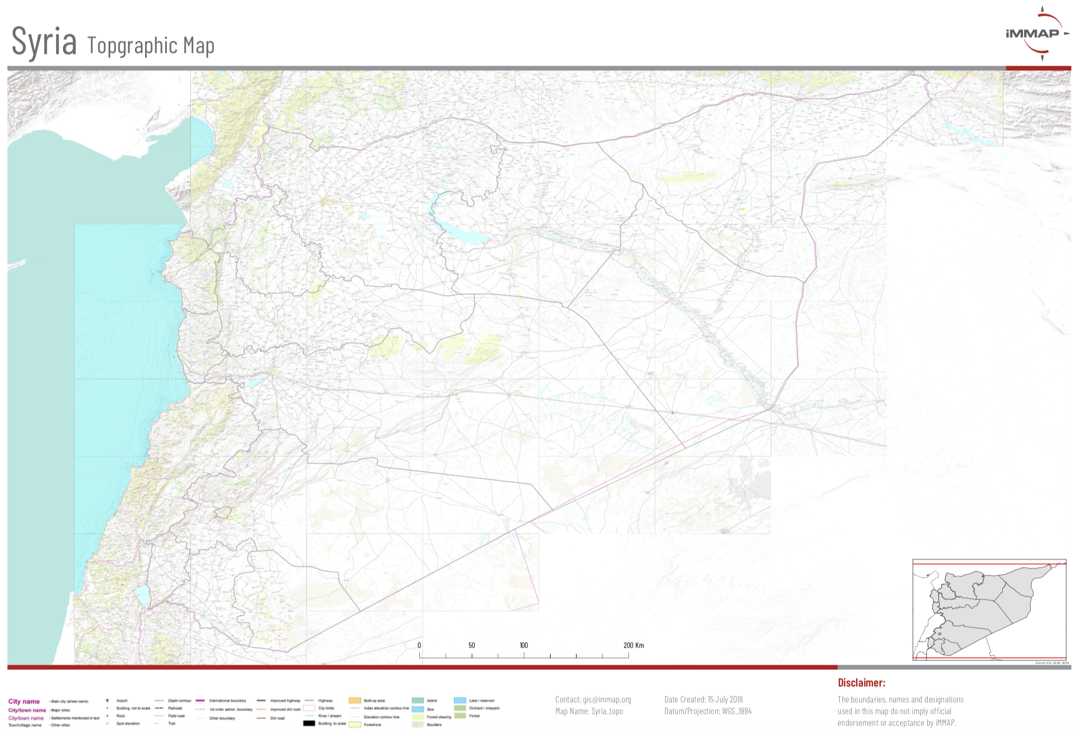
Task: Select the International boundary legend symbol
Action: click(x=200, y=700)
